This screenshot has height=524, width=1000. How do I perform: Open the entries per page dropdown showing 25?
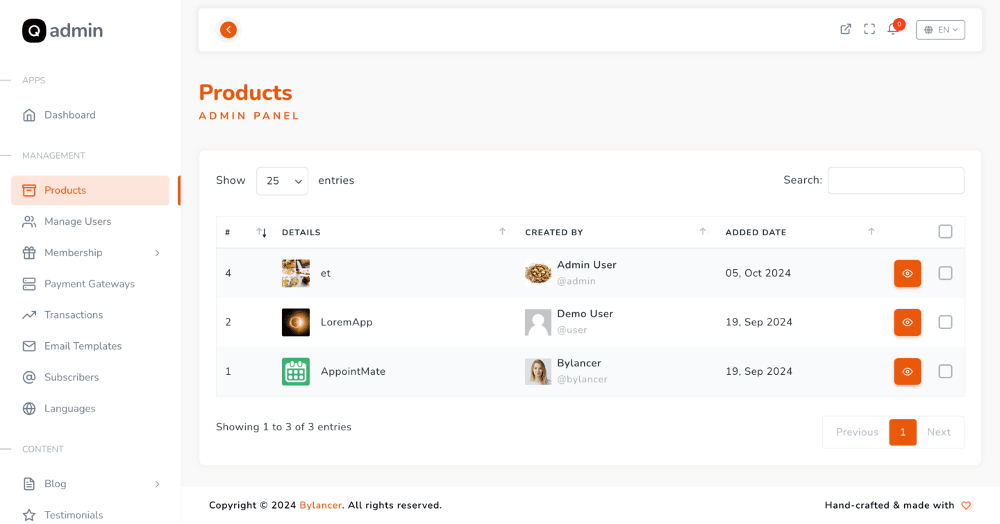(282, 181)
